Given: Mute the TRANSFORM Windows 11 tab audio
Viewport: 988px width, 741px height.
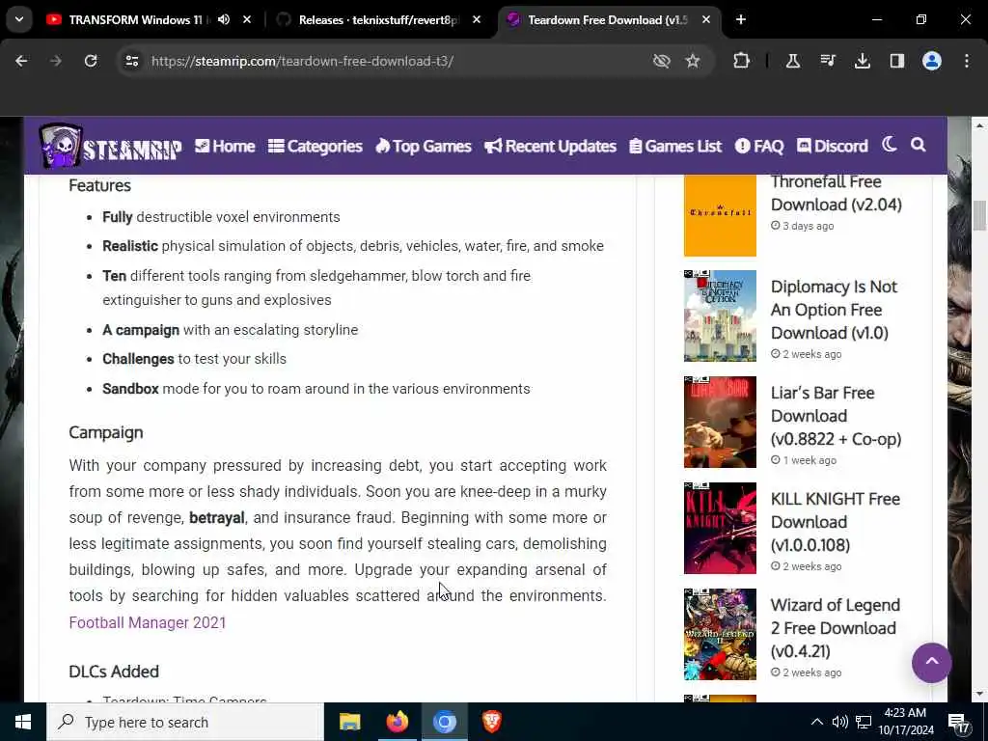Looking at the screenshot, I should [x=224, y=19].
